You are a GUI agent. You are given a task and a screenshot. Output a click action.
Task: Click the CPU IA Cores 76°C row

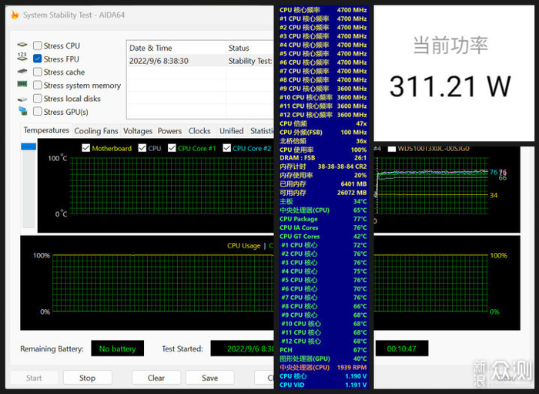tap(323, 227)
